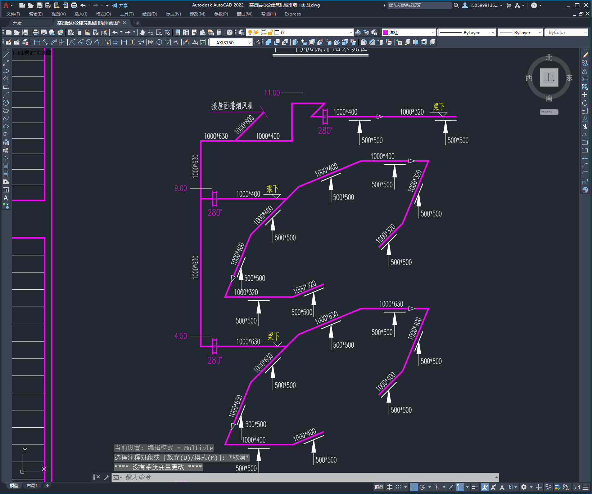Viewport: 592px width, 494px height.
Task: Open the color dropdown showing 洋红
Action: [x=409, y=32]
